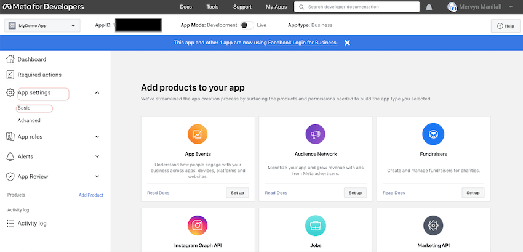Click the Instagram Graph API icon
Viewport: 523px width, 252px height.
198,226
